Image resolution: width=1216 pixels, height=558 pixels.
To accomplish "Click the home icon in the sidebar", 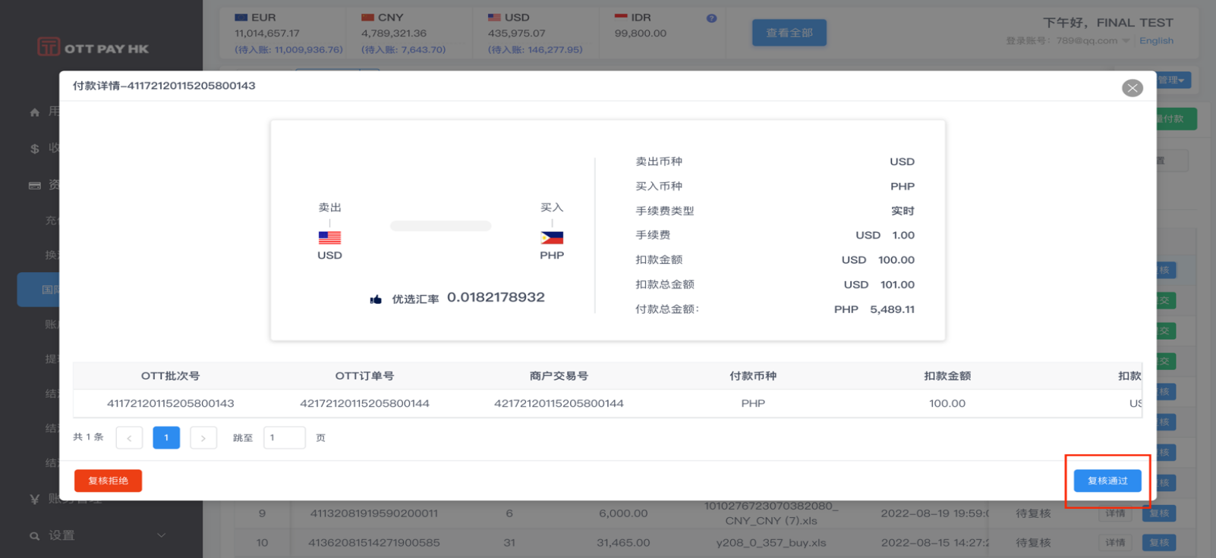I will [x=35, y=112].
